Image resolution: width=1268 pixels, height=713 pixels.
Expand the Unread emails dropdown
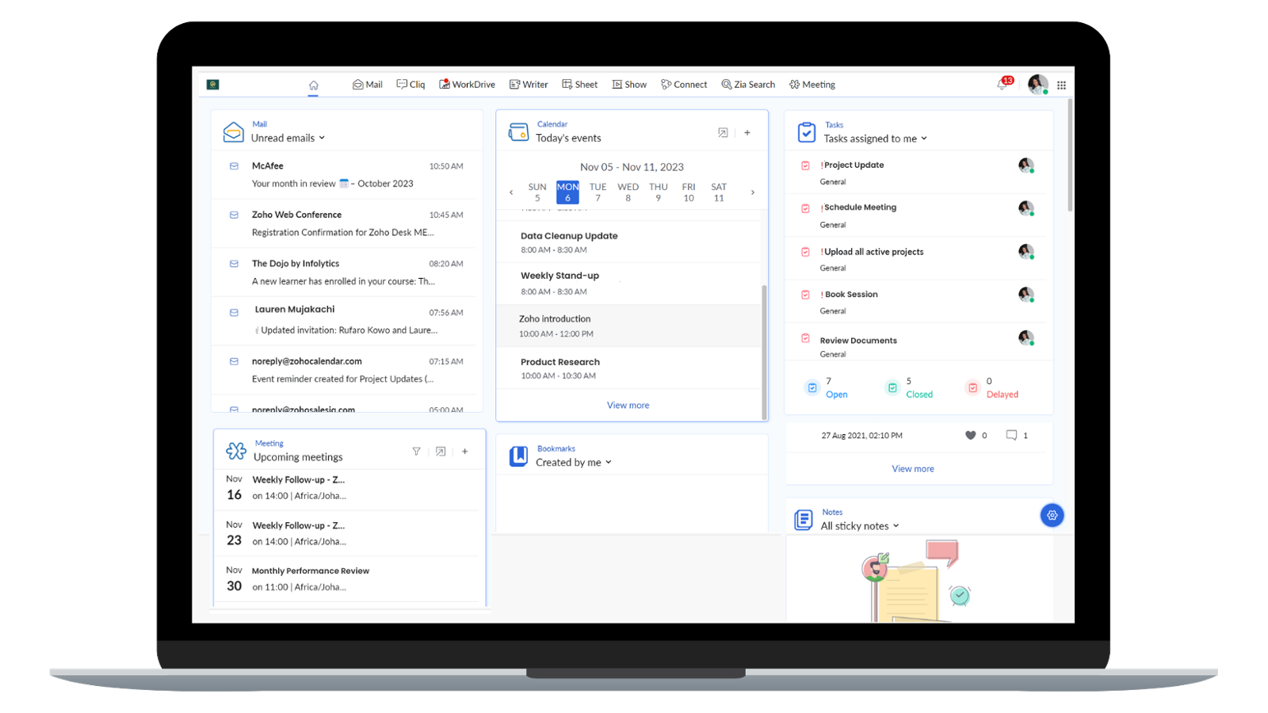click(288, 138)
